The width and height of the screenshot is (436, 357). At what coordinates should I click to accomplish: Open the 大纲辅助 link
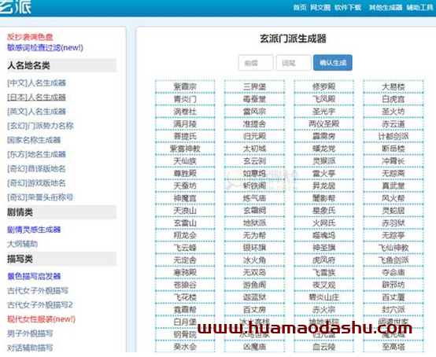(x=22, y=244)
